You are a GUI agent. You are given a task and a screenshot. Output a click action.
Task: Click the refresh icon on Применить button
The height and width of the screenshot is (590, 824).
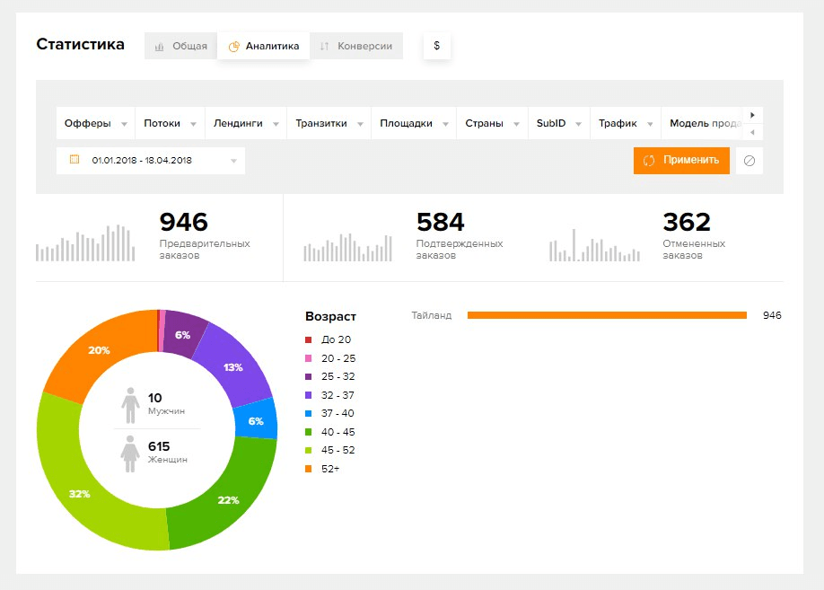(x=649, y=161)
